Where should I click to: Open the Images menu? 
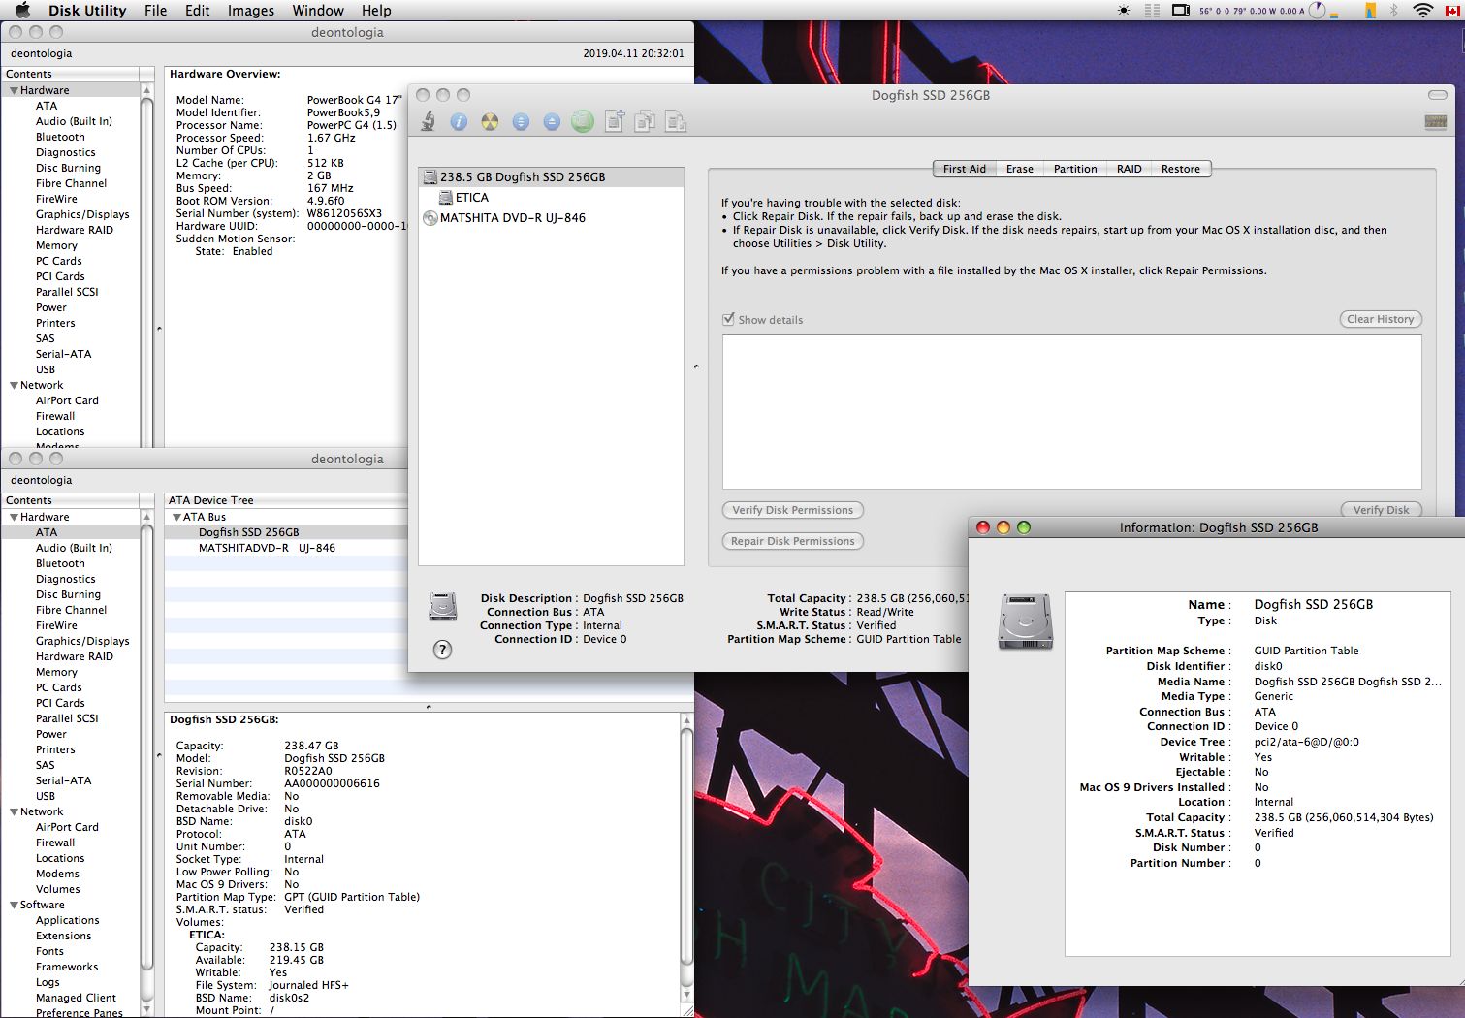[x=250, y=11]
